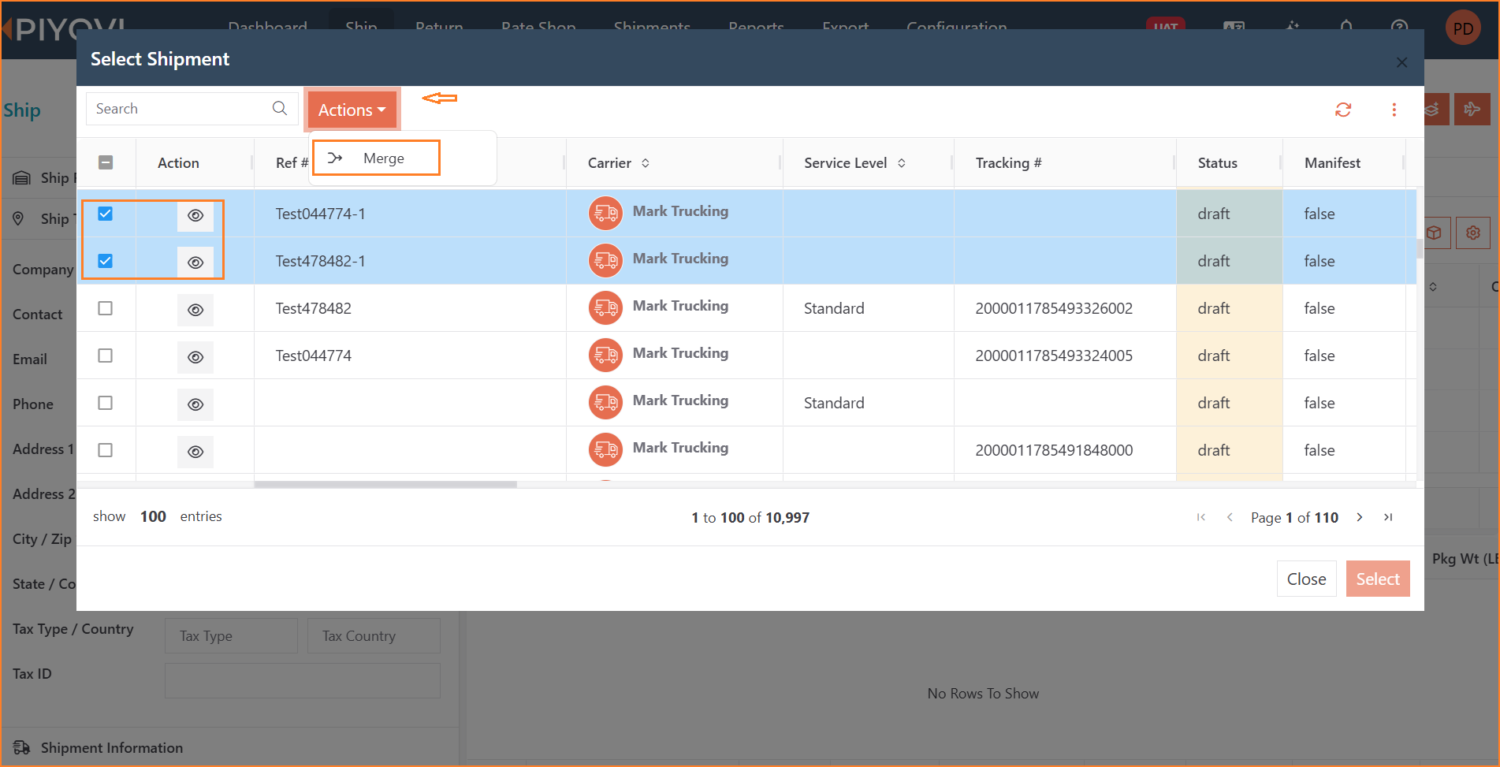Check the Test044774 row checkbox

[105, 356]
